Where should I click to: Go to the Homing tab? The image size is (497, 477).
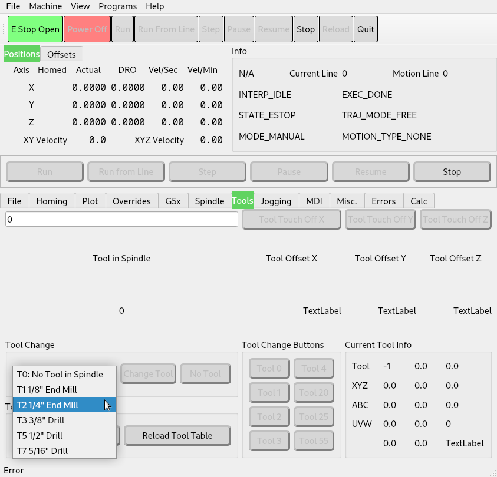tap(52, 201)
